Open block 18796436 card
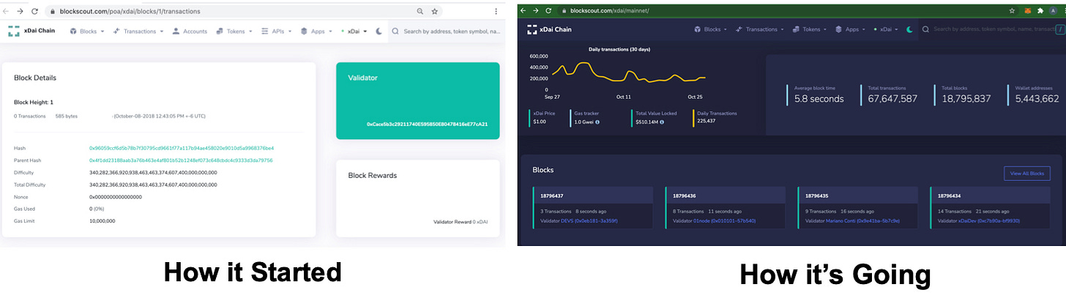1066x298 pixels. (725, 207)
